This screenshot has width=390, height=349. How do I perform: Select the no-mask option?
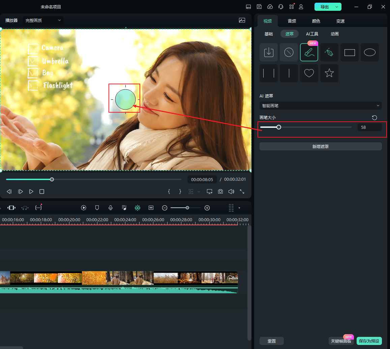[289, 52]
